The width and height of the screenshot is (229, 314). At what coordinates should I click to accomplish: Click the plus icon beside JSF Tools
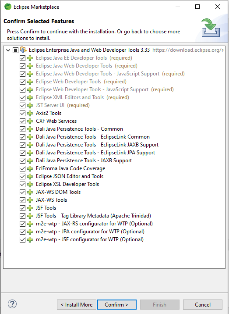click(30, 208)
